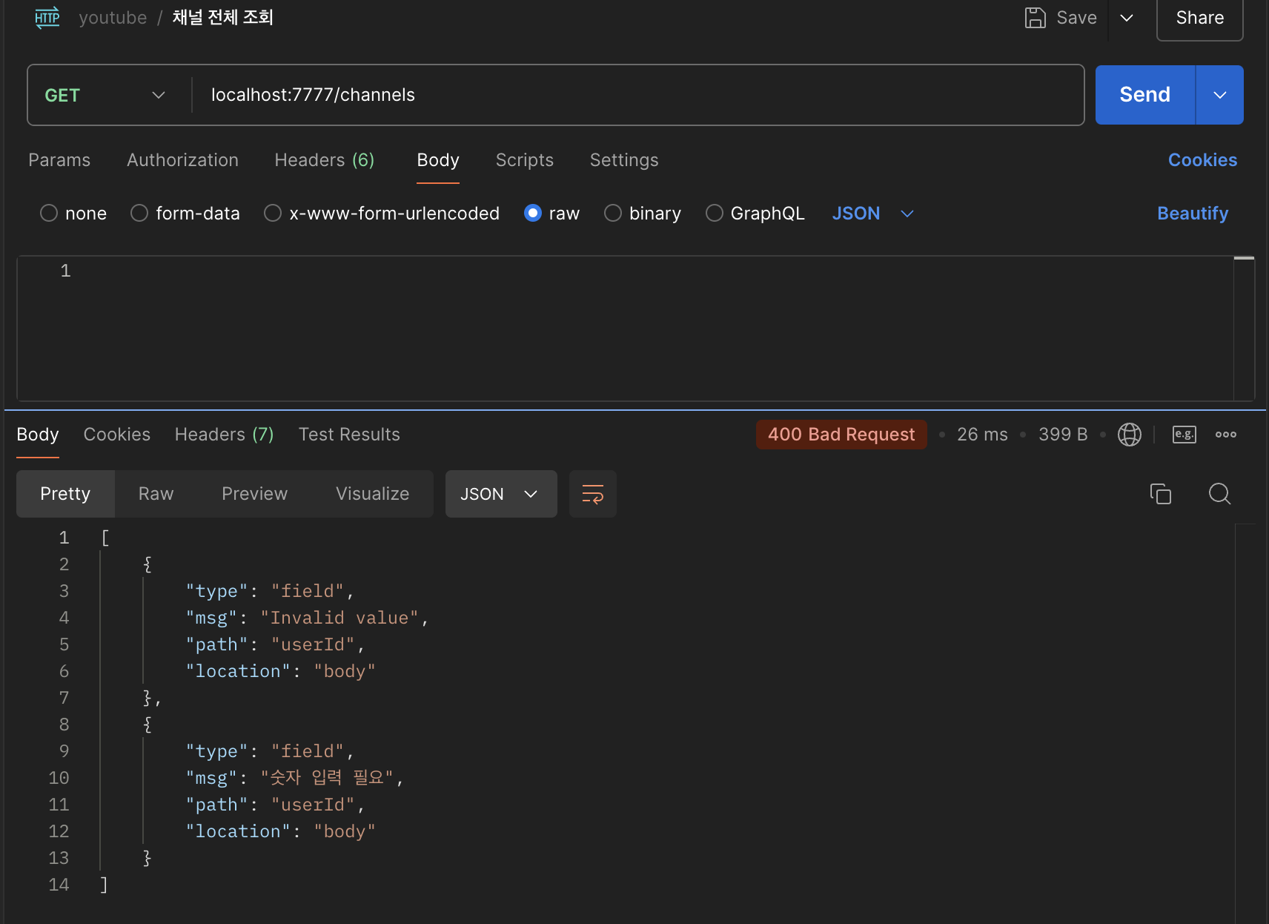This screenshot has height=924, width=1269.
Task: Expand the Send options arrow
Action: coord(1220,95)
